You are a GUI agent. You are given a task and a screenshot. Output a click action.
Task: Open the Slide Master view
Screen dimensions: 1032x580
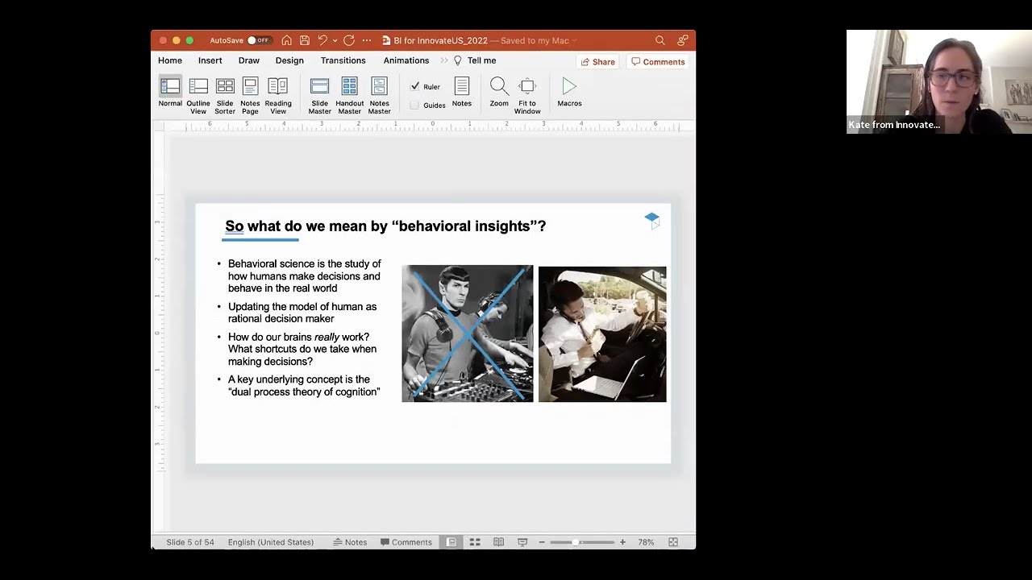319,96
